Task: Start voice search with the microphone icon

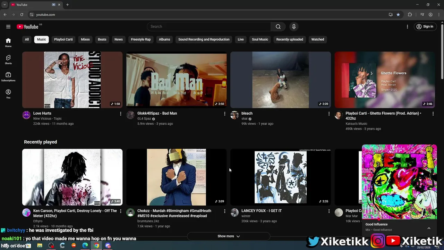Action: (x=294, y=26)
